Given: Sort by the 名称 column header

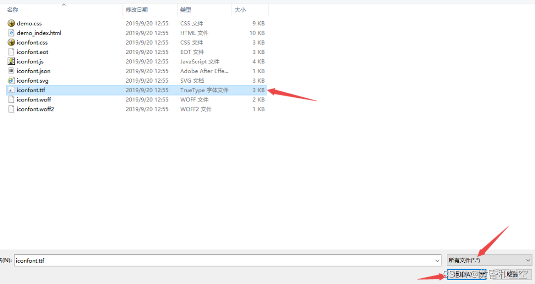Looking at the screenshot, I should tap(12, 10).
